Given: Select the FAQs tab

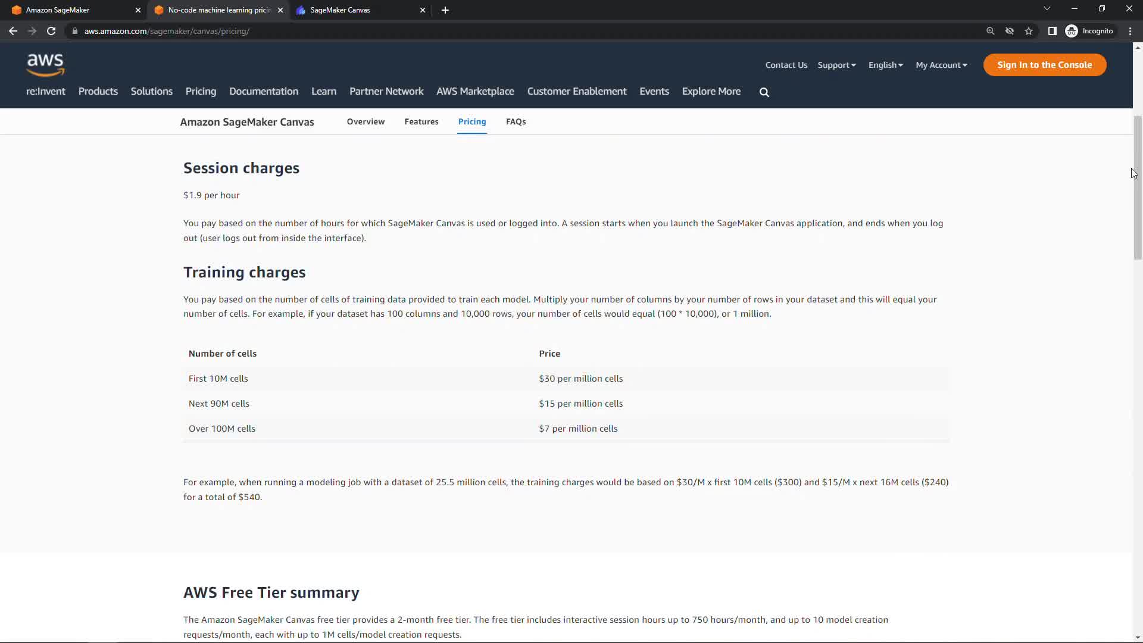Looking at the screenshot, I should 516,121.
